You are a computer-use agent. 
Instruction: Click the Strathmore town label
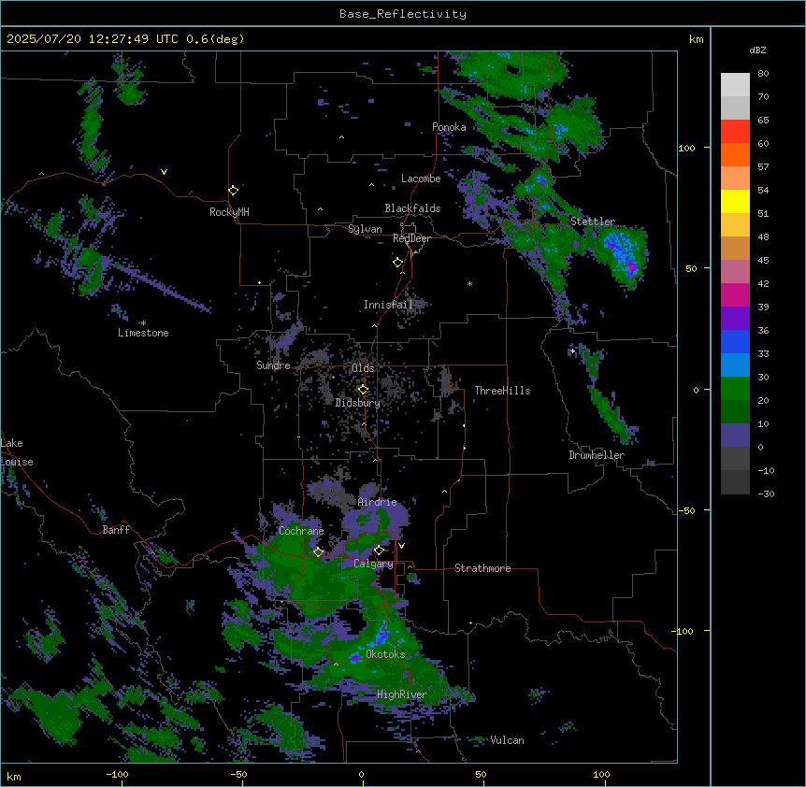[482, 568]
